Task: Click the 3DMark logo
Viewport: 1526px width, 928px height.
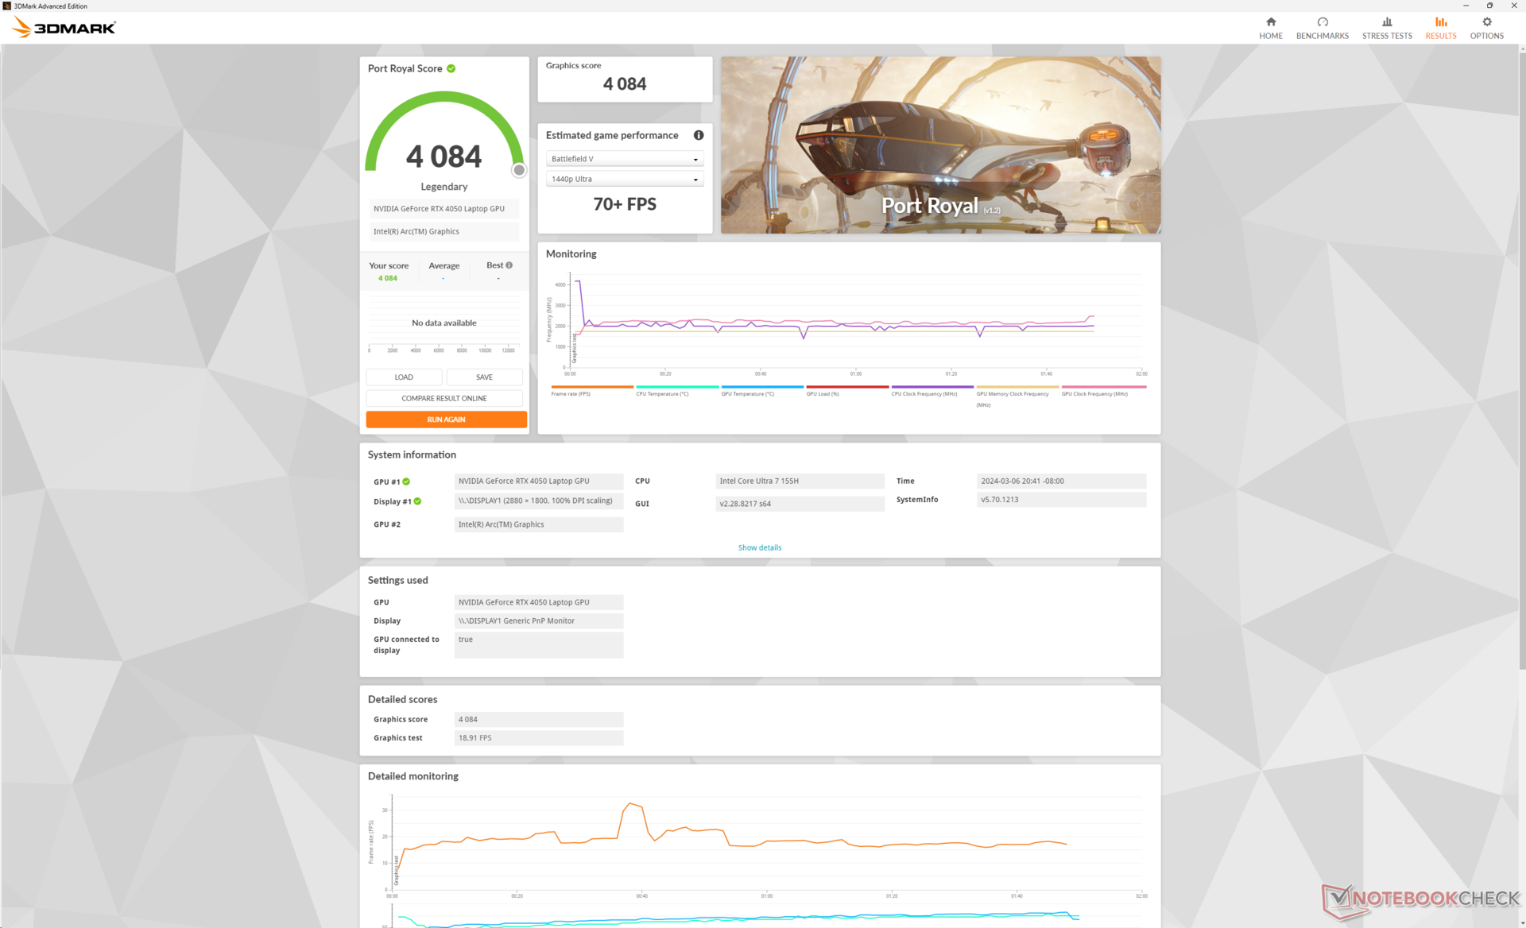Action: (x=64, y=28)
